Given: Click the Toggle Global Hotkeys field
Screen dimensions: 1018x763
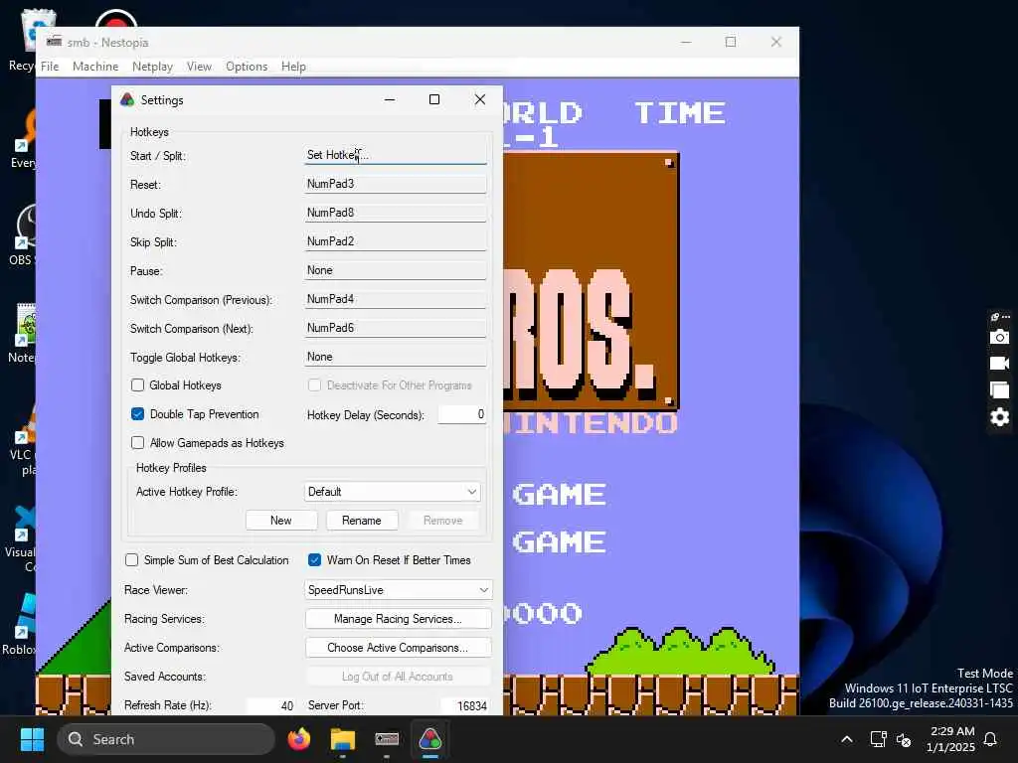Looking at the screenshot, I should click(x=395, y=357).
